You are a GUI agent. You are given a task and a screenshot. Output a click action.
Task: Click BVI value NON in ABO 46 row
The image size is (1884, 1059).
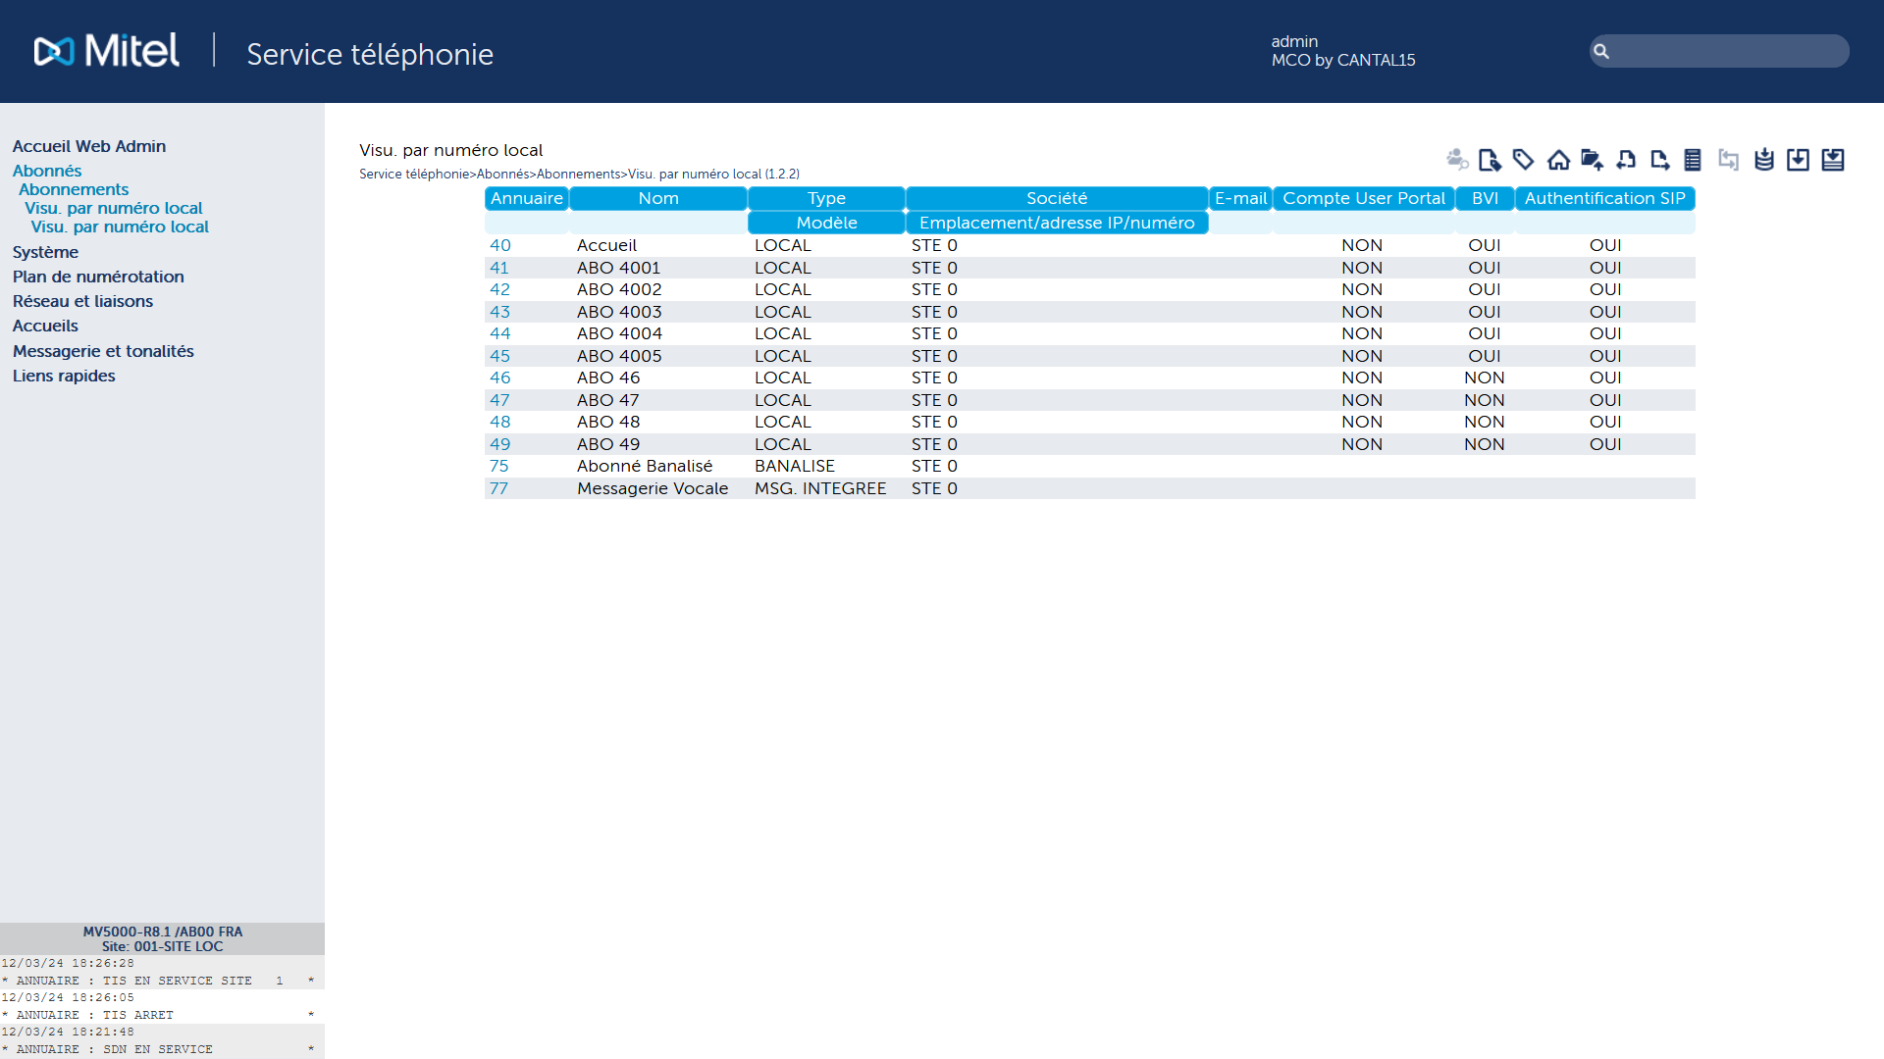(1485, 378)
